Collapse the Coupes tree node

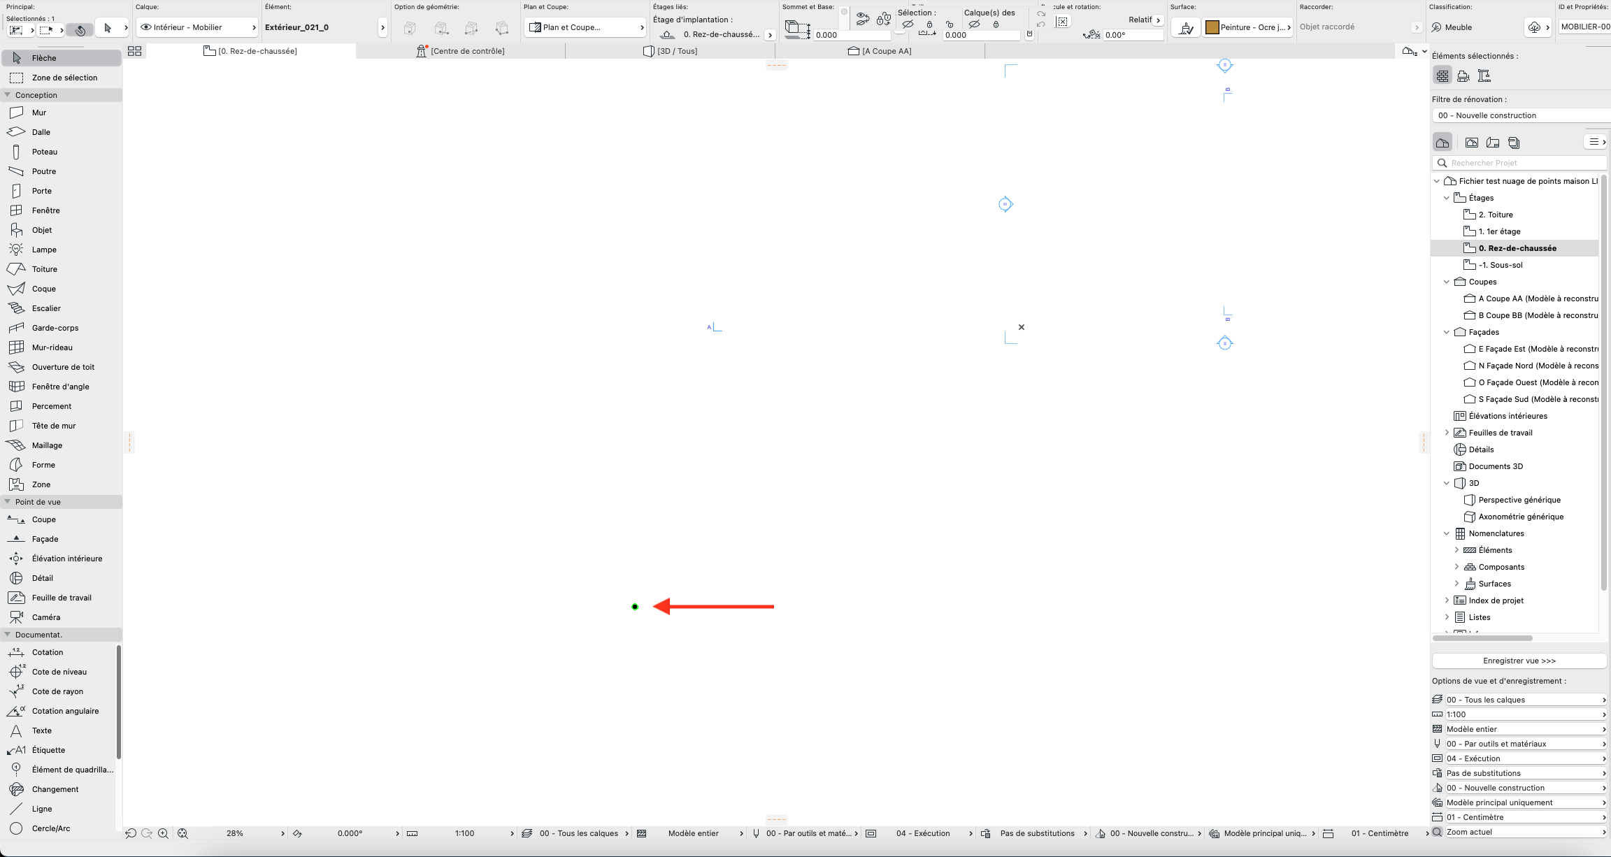(1447, 282)
